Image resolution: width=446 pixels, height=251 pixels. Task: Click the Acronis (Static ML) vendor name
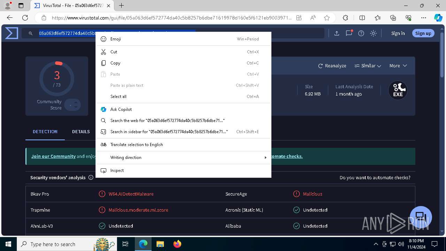(x=244, y=210)
